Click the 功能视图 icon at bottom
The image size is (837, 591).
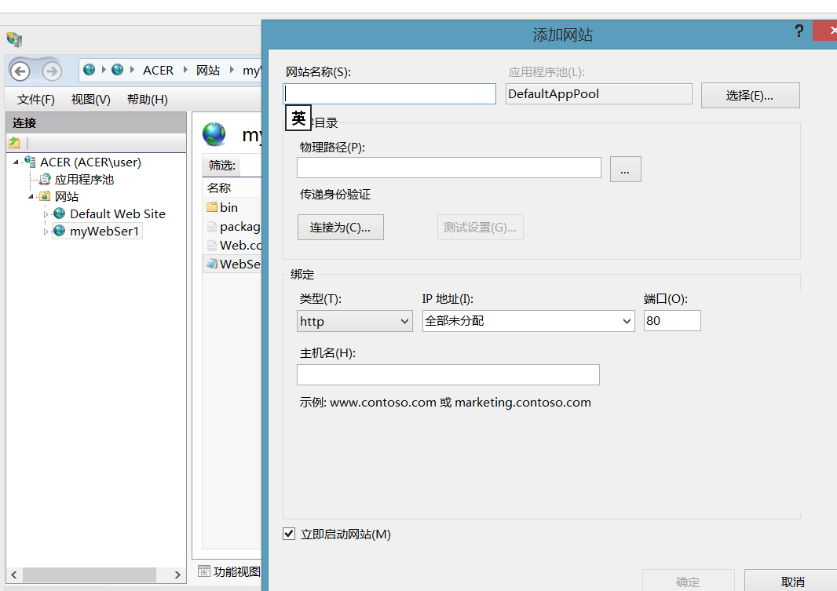coord(204,571)
